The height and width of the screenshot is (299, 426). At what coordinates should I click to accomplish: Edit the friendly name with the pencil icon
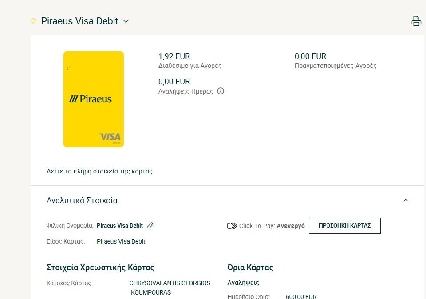(x=150, y=225)
